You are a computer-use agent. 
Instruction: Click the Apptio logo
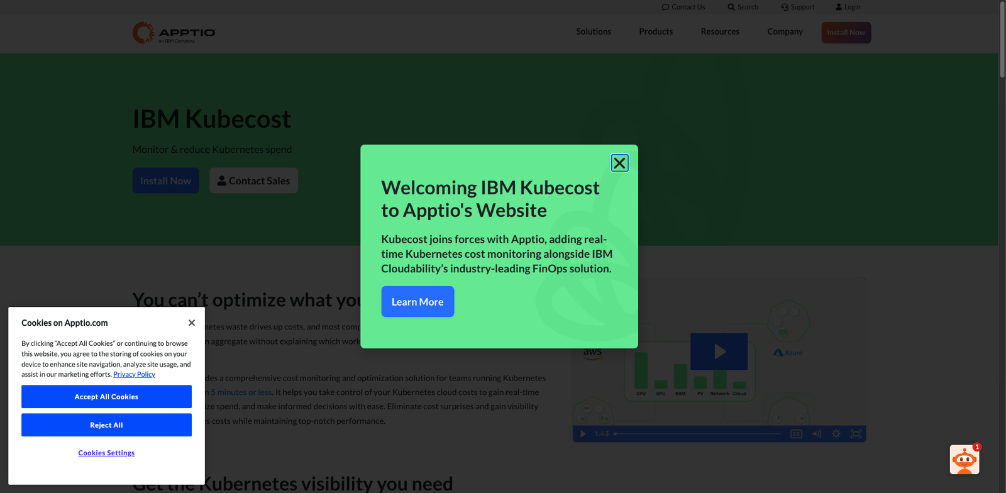pos(174,33)
